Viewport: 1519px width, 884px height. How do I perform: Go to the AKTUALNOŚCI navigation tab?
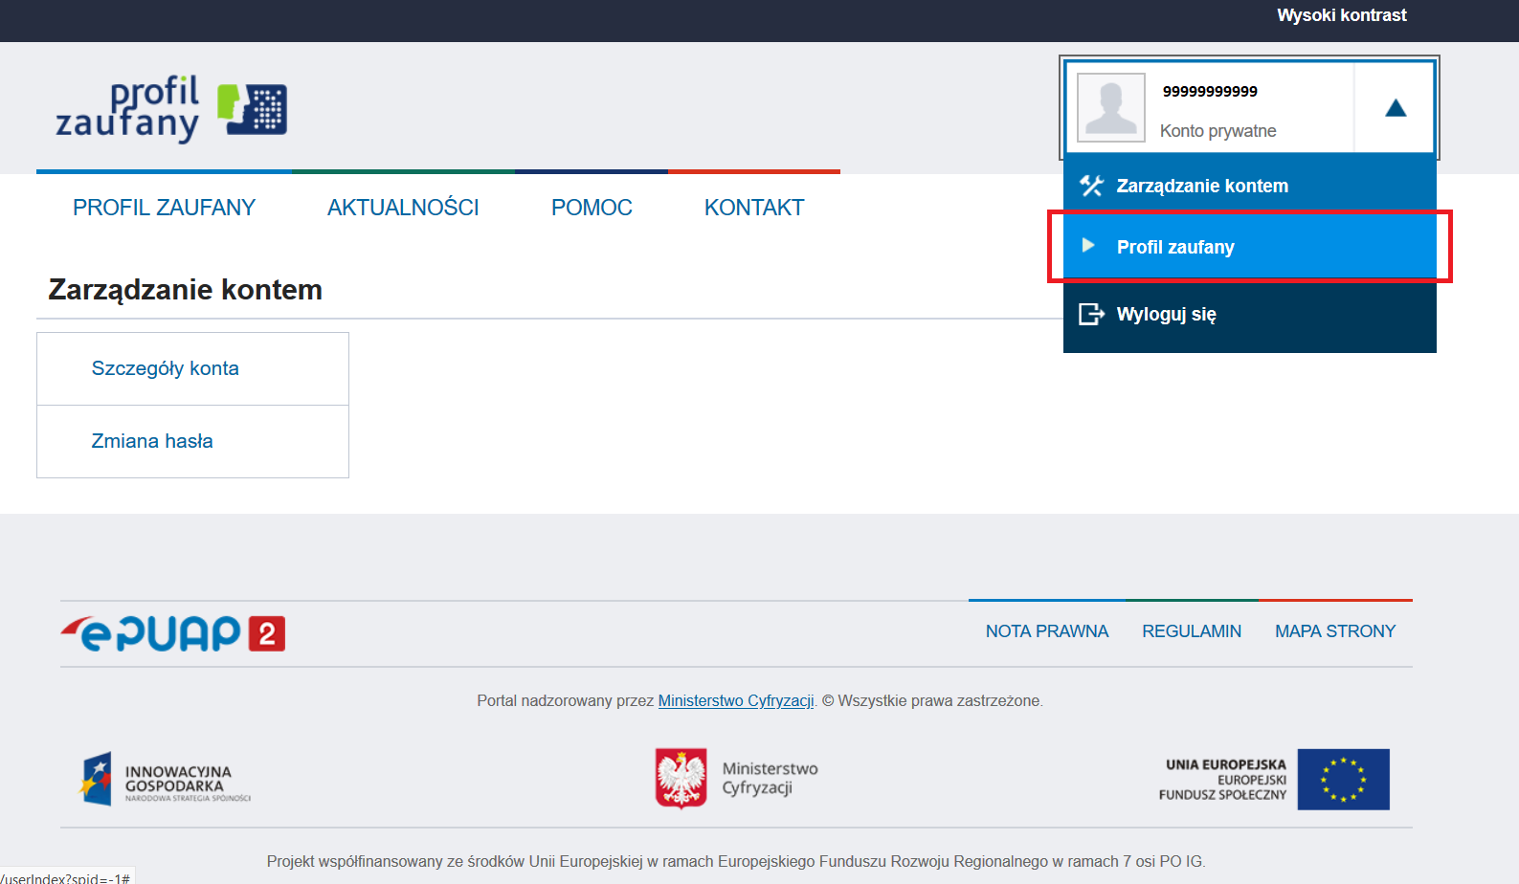pos(403,208)
